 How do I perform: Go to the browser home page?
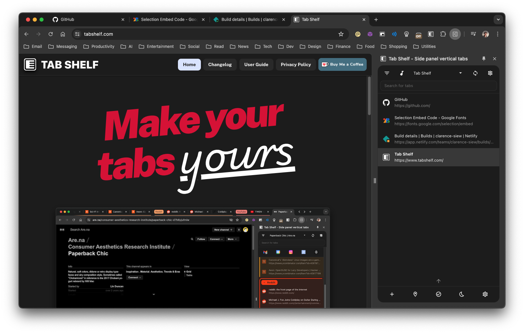click(63, 34)
